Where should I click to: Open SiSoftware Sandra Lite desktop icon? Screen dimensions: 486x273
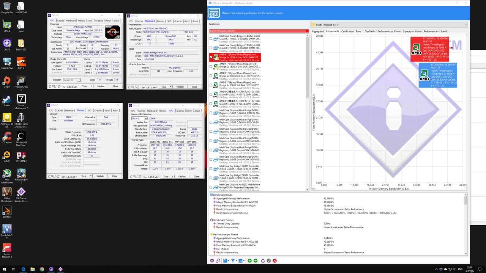[21, 195]
